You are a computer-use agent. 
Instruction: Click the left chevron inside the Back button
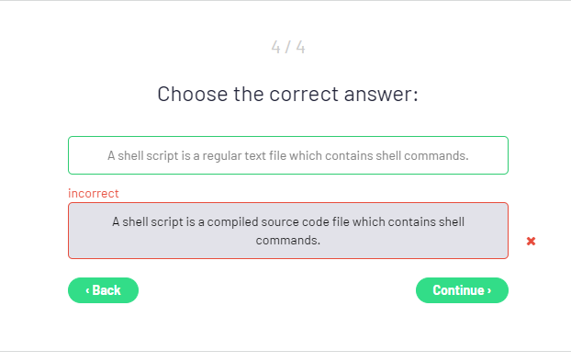tap(87, 290)
